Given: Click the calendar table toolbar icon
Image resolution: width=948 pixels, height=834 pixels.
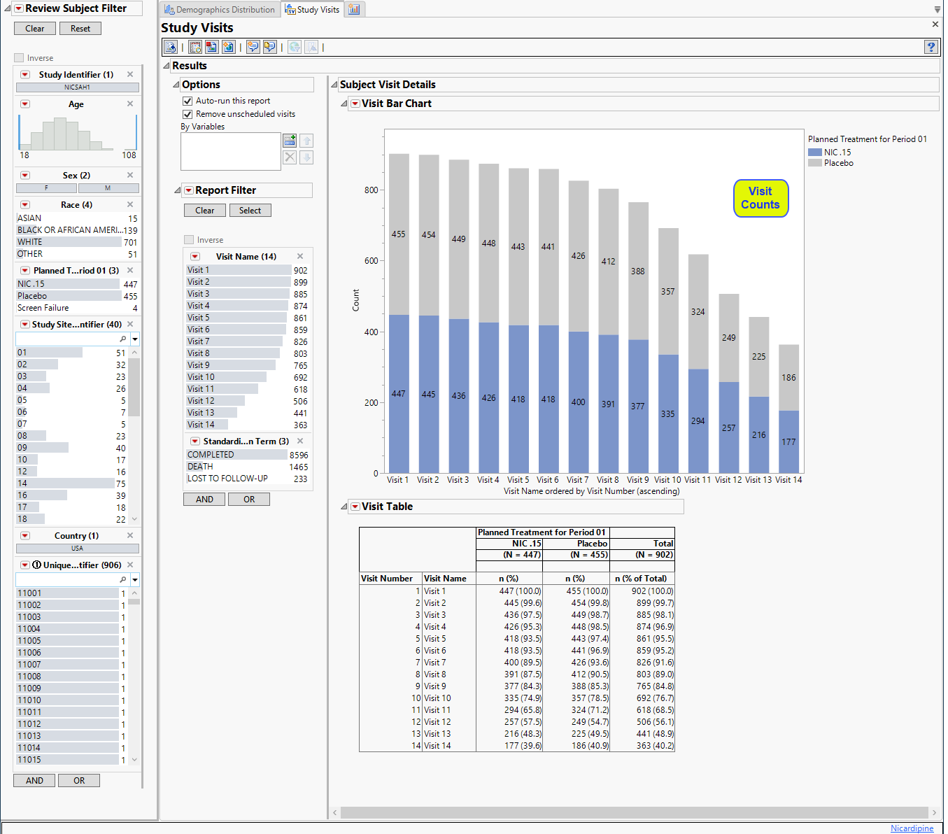Looking at the screenshot, I should 195,47.
